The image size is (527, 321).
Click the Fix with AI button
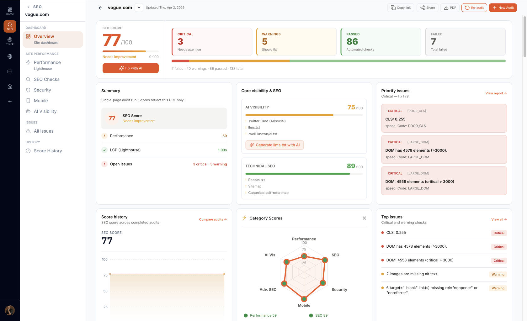[x=130, y=68]
